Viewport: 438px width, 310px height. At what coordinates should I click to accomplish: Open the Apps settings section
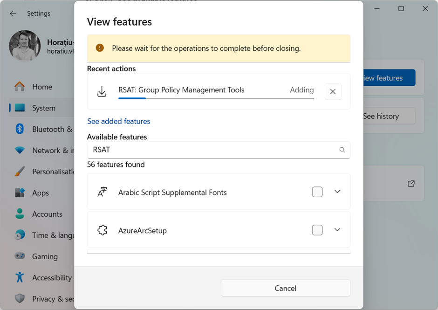click(40, 193)
